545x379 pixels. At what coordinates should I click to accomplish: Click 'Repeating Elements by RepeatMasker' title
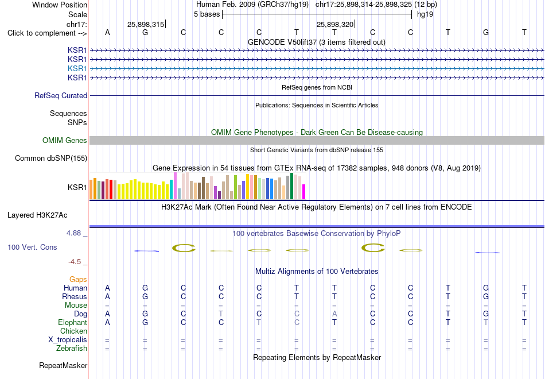click(317, 357)
